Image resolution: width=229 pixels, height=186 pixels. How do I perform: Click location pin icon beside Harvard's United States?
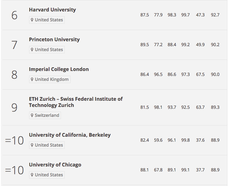(32, 20)
